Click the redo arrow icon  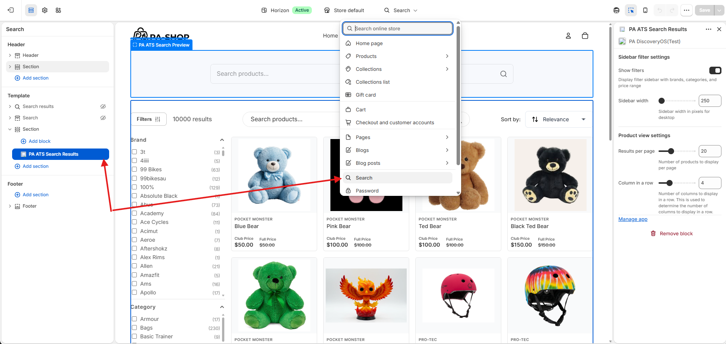click(672, 10)
